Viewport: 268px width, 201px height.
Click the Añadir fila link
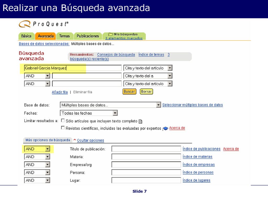click(60, 92)
